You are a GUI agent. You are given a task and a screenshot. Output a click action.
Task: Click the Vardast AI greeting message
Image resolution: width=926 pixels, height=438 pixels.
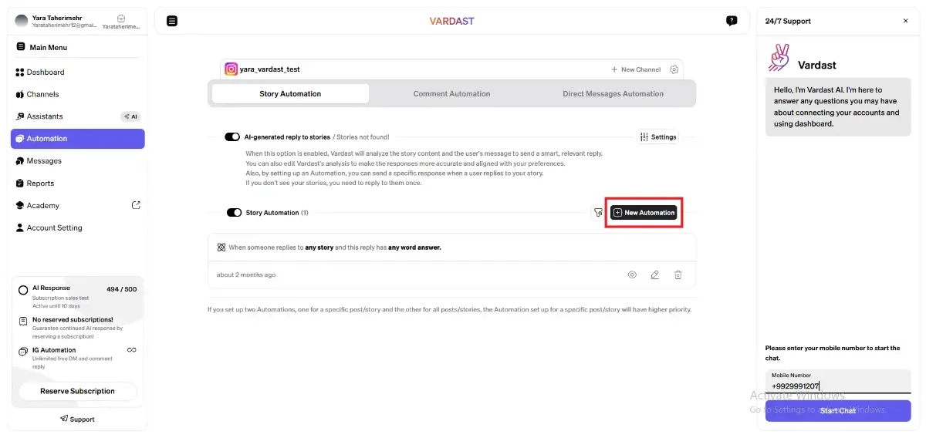(x=838, y=106)
